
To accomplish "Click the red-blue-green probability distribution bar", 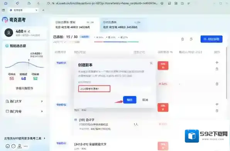I will tap(117, 42).
